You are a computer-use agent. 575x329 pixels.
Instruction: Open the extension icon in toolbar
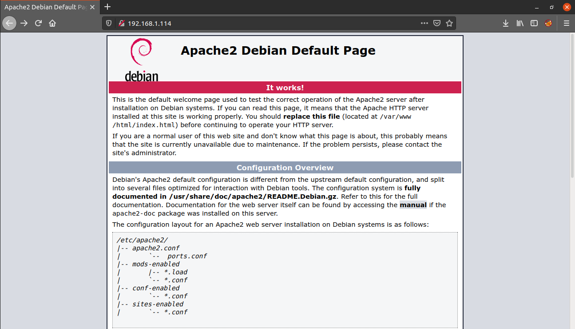click(x=548, y=23)
